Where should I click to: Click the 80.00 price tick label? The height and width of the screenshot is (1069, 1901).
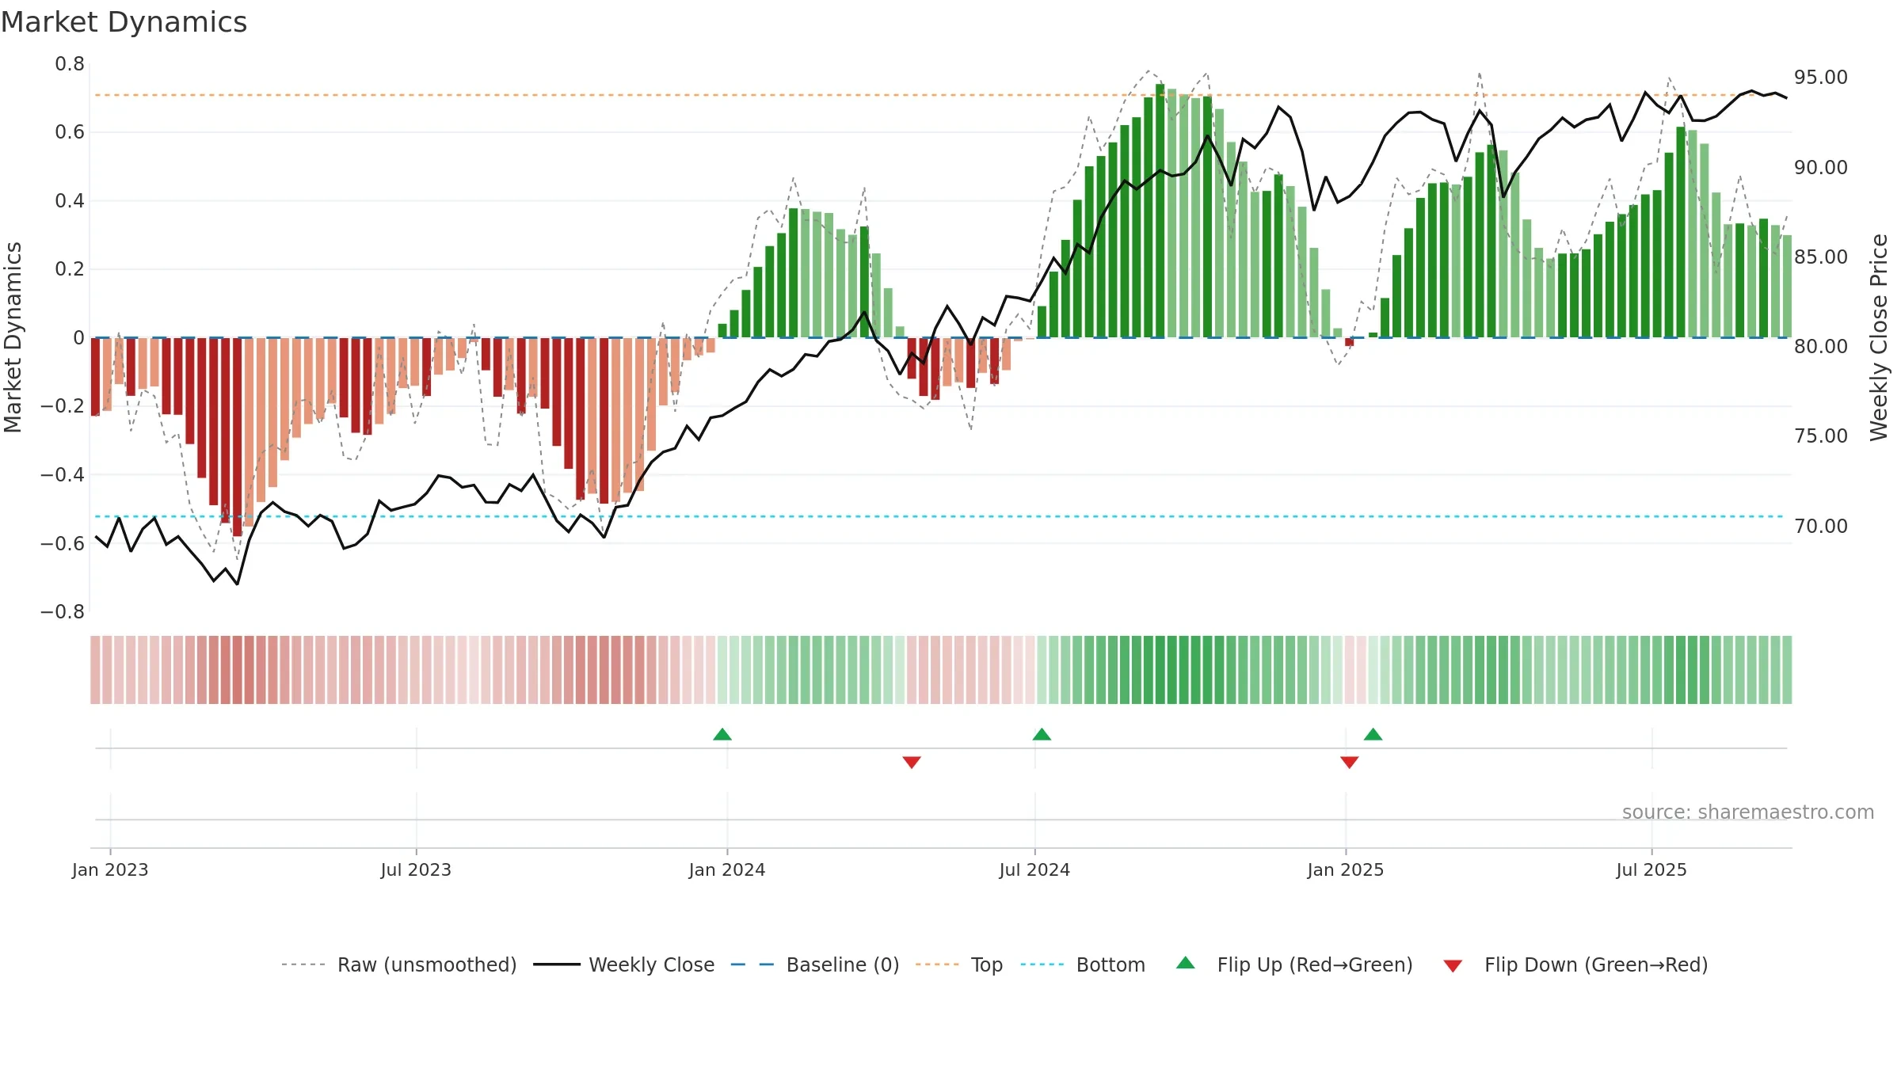[x=1821, y=346]
